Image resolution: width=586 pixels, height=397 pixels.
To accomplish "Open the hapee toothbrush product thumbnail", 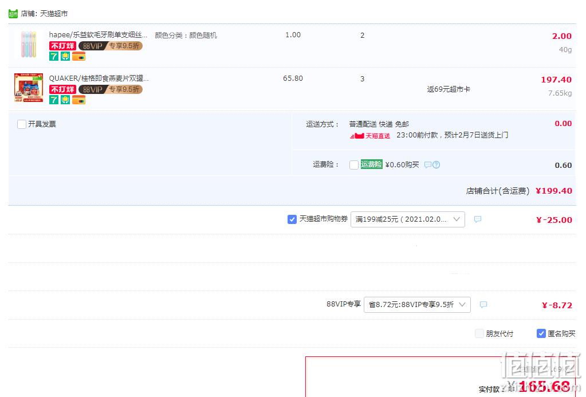I will pos(29,45).
